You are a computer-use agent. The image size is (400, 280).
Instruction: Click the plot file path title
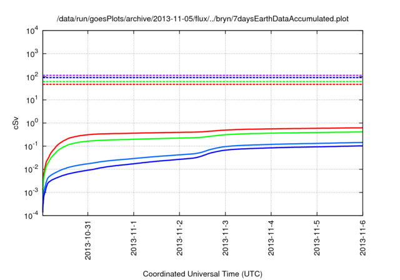point(202,19)
